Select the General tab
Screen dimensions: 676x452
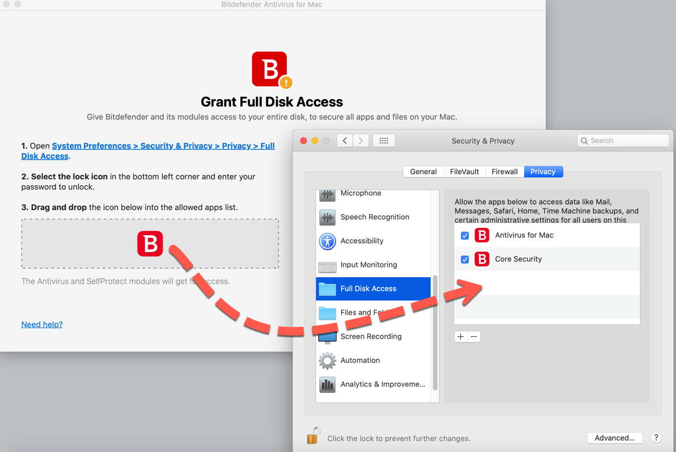pos(423,171)
